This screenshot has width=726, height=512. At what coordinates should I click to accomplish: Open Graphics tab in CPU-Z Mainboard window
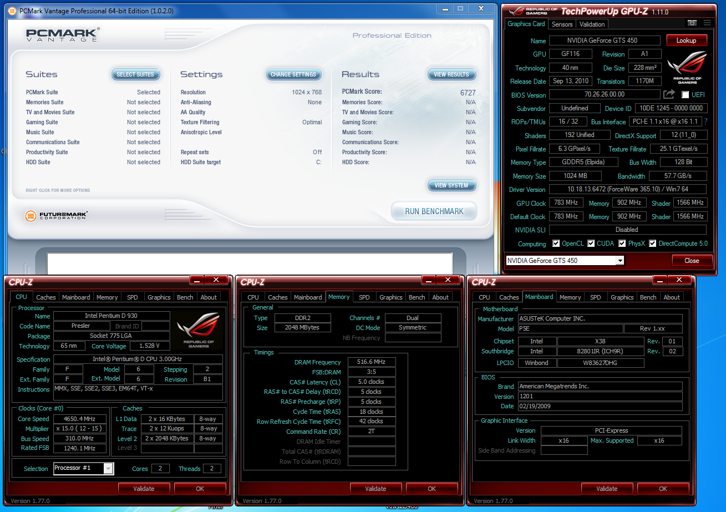[622, 297]
